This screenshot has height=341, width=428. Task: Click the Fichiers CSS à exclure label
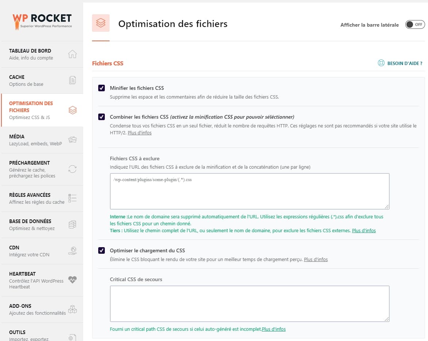(134, 158)
